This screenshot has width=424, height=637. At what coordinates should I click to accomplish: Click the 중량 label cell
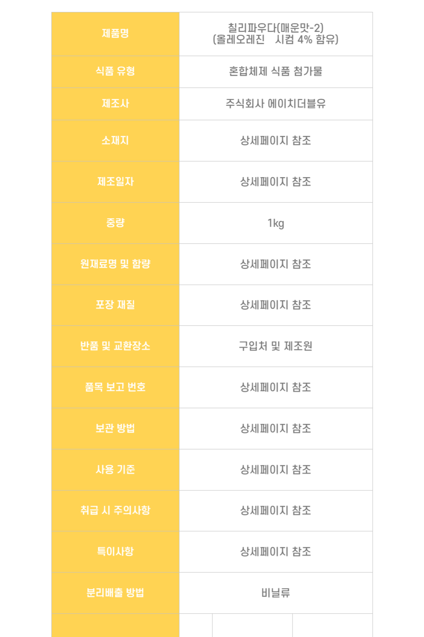click(x=115, y=223)
